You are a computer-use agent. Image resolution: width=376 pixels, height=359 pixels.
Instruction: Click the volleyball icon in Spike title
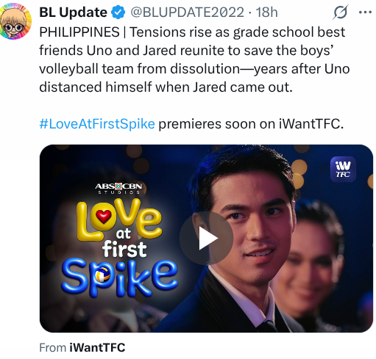(x=102, y=275)
